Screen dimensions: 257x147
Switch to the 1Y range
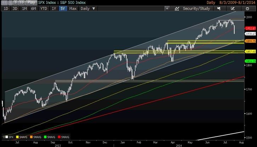54,8
